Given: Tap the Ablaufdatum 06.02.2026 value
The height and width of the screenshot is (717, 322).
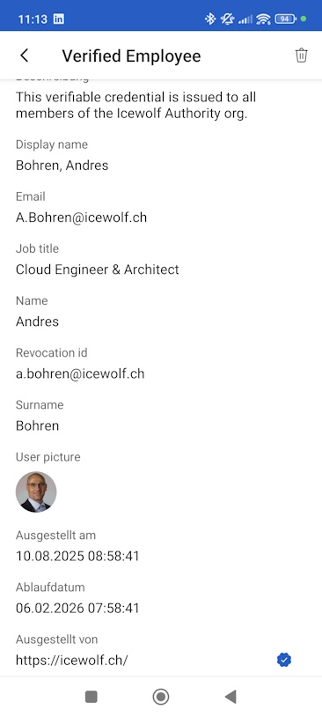Looking at the screenshot, I should pyautogui.click(x=77, y=608).
